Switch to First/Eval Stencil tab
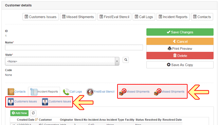The width and height of the screenshot is (218, 125). [x=100, y=91]
